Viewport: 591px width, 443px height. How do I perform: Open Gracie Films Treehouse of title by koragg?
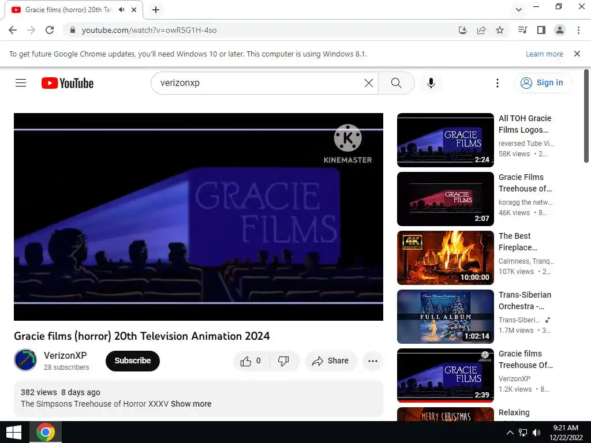pos(525,183)
